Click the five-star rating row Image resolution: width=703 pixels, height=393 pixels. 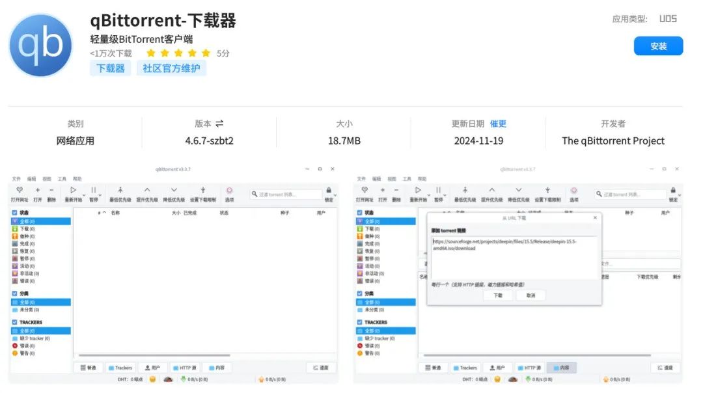point(178,53)
